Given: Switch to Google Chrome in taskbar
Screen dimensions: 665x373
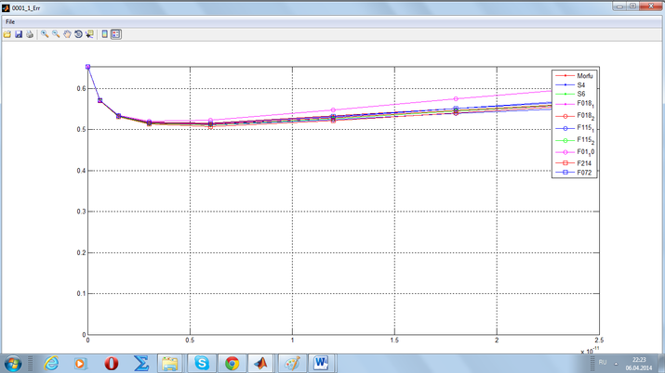Looking at the screenshot, I should pos(232,363).
